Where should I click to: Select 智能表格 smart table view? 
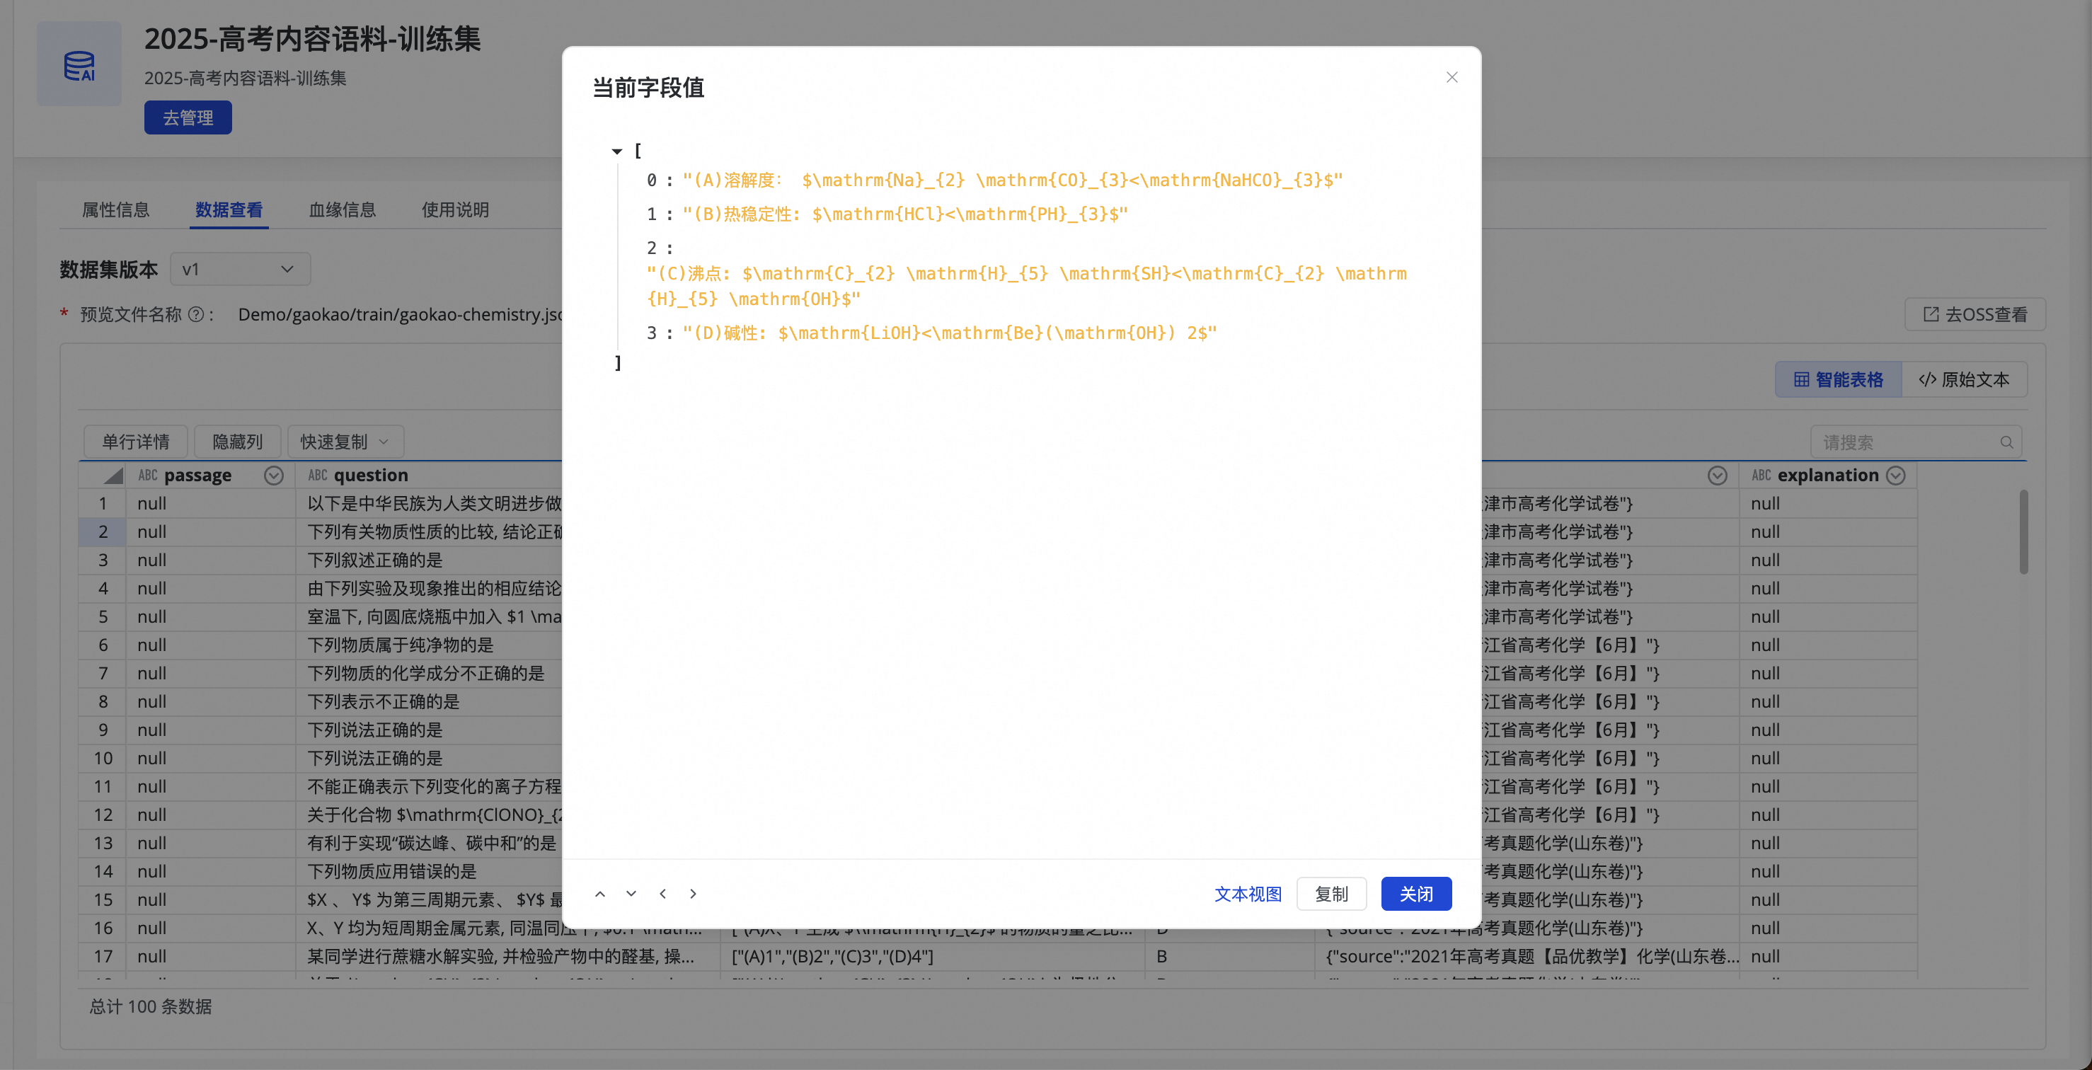(1839, 380)
